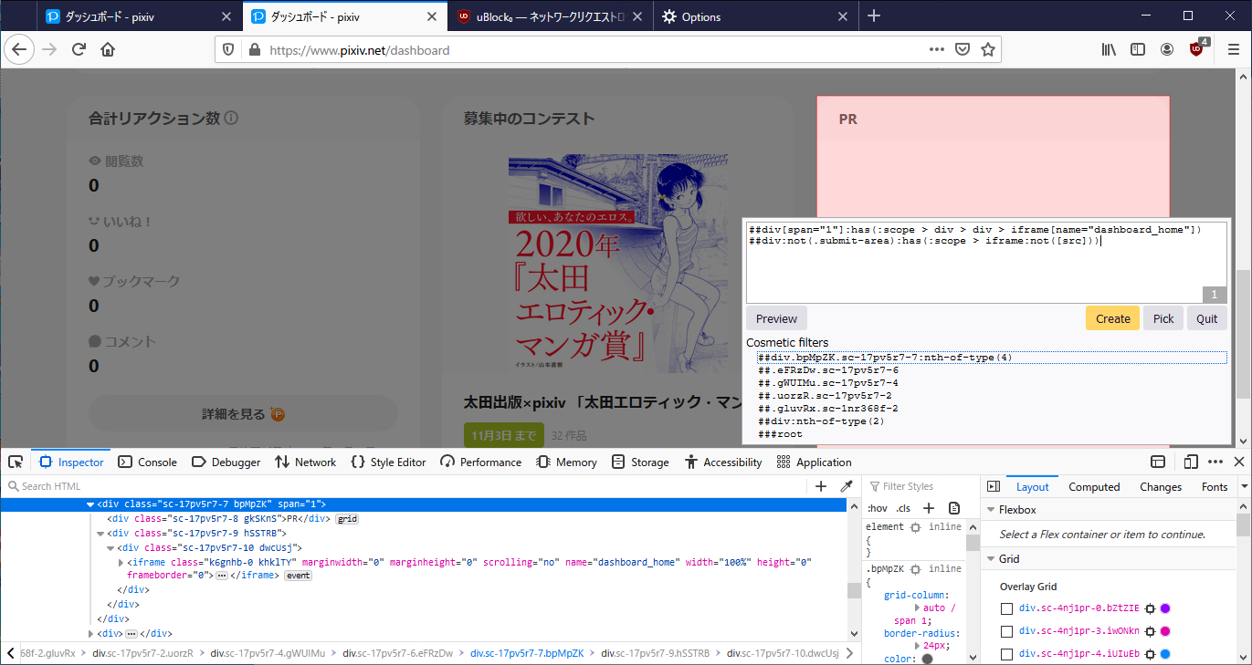Viewport: 1252px width, 665px height.
Task: Toggle devtools iframe/frame selector icon
Action: pyautogui.click(x=1158, y=462)
